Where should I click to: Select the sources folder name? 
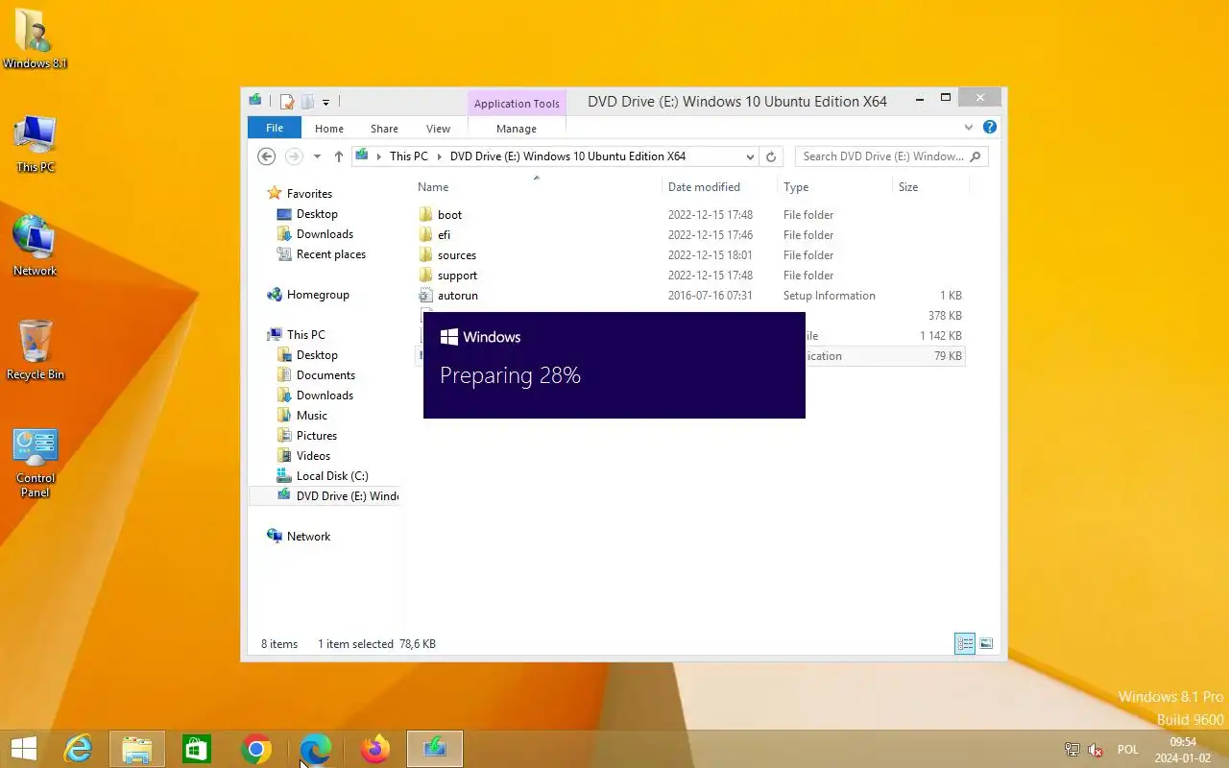[x=457, y=255]
